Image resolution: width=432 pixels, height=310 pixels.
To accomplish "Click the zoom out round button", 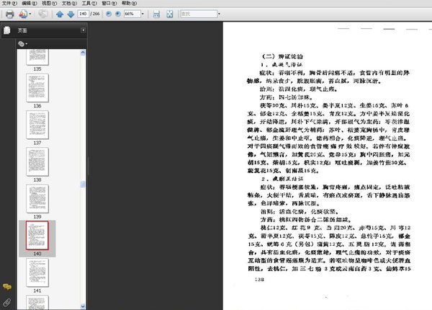I will click(x=109, y=14).
